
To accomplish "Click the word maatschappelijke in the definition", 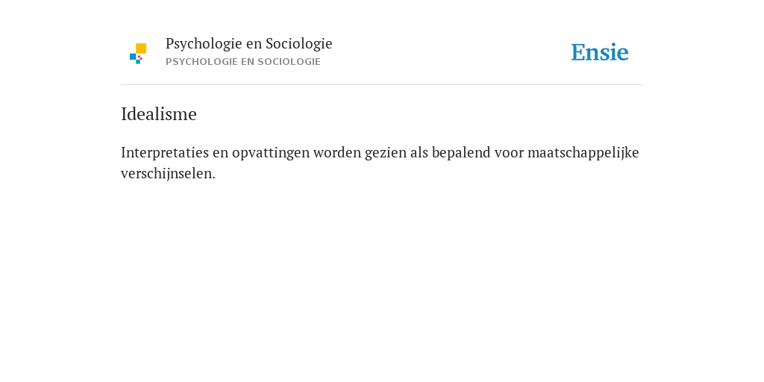I will (x=583, y=152).
